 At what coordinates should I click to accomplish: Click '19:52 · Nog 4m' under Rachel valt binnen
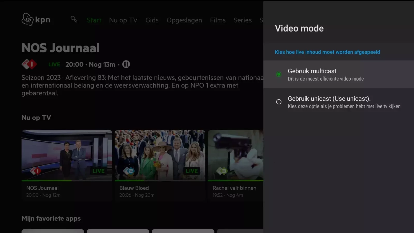[x=228, y=195]
